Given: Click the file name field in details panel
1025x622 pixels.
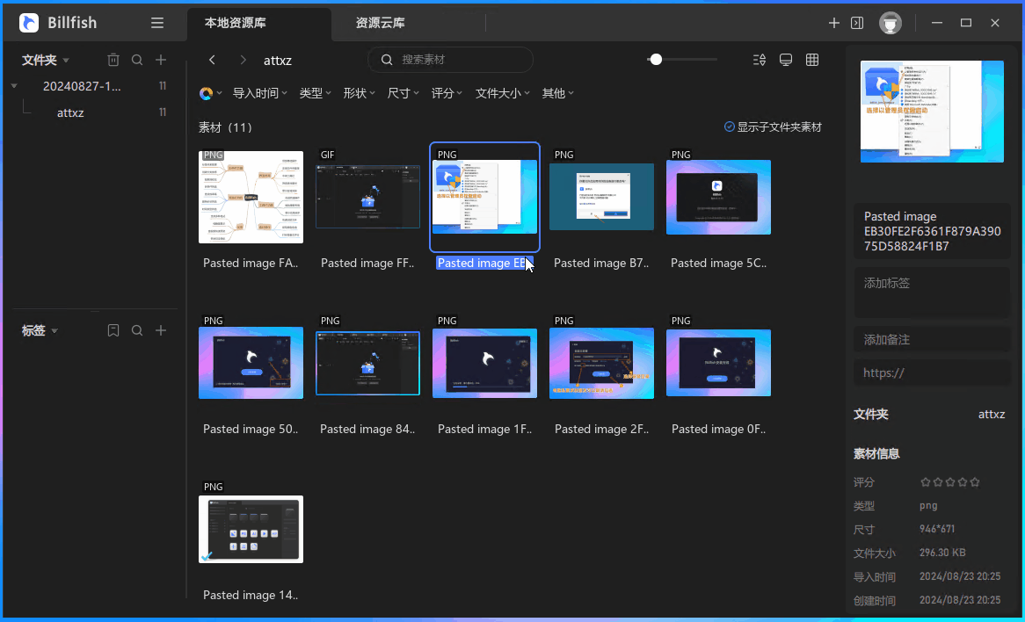Looking at the screenshot, I should (932, 231).
